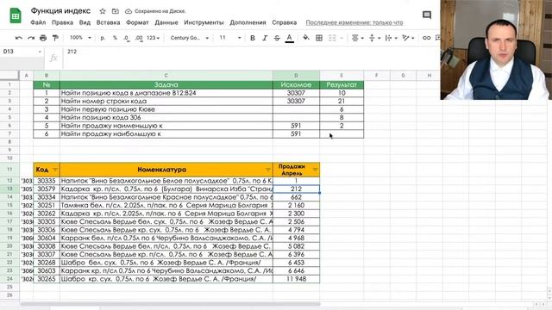This screenshot has width=552, height=310.
Task: Click the text rotation icon
Action: click(x=405, y=38)
